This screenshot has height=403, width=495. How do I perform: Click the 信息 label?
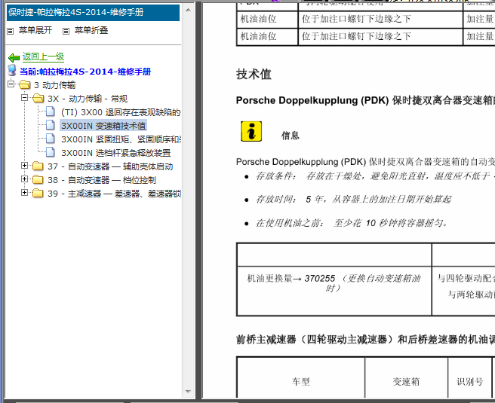coord(291,136)
